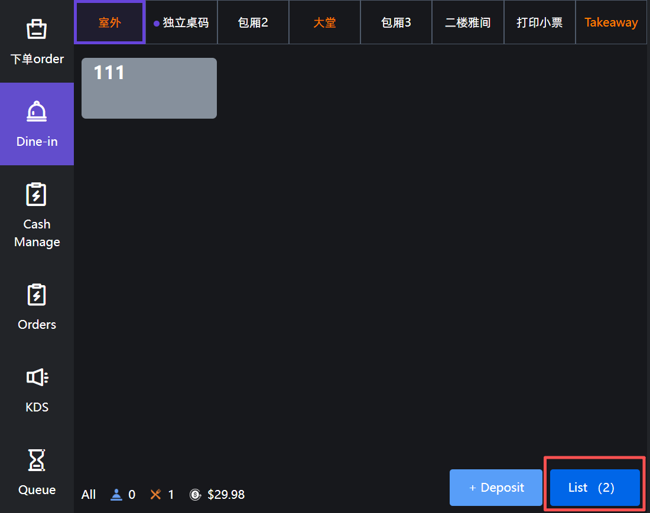This screenshot has height=513, width=650.
Task: Switch to the 室外 tab
Action: point(110,23)
